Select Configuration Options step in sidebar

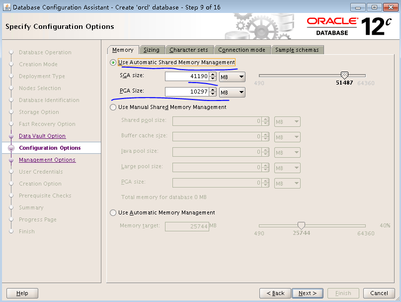coord(50,148)
